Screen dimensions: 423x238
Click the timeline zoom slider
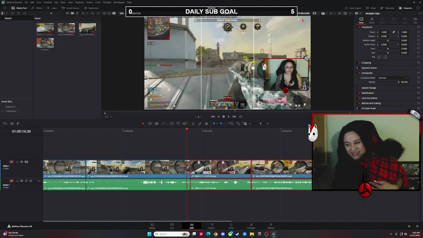pos(260,124)
